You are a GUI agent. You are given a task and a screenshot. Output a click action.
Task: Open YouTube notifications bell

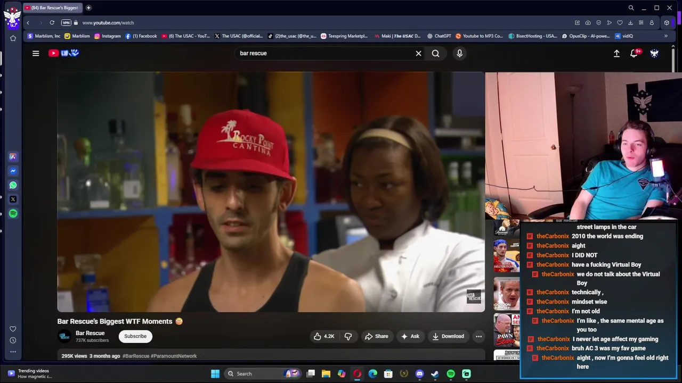coord(634,53)
